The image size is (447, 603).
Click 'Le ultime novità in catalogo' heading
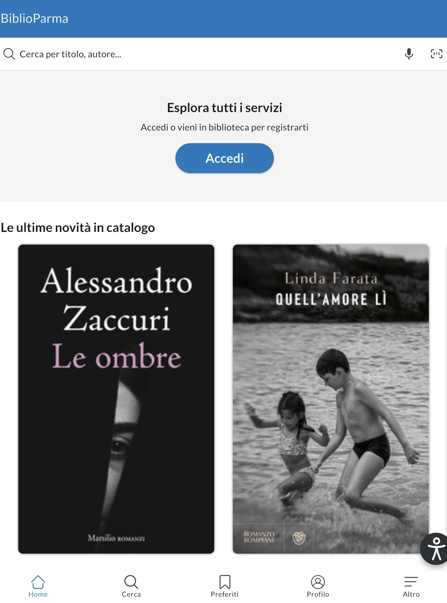[78, 228]
